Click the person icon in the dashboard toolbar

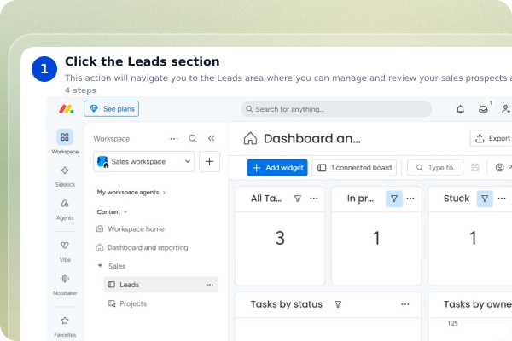pos(499,167)
